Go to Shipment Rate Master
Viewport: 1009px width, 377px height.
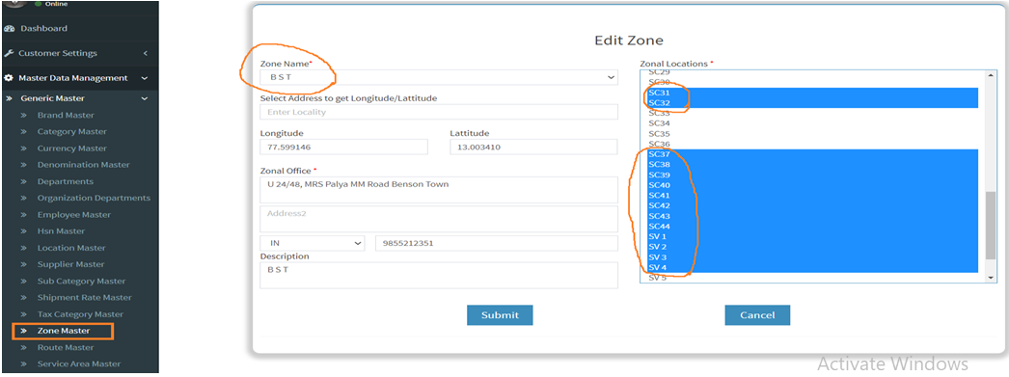(x=84, y=297)
